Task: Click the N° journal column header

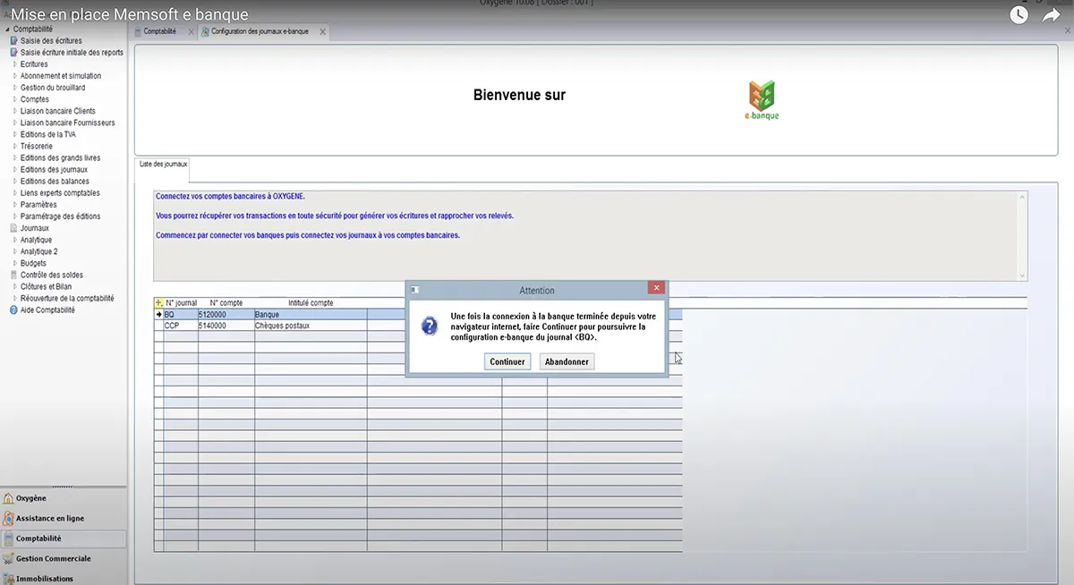Action: pos(181,303)
